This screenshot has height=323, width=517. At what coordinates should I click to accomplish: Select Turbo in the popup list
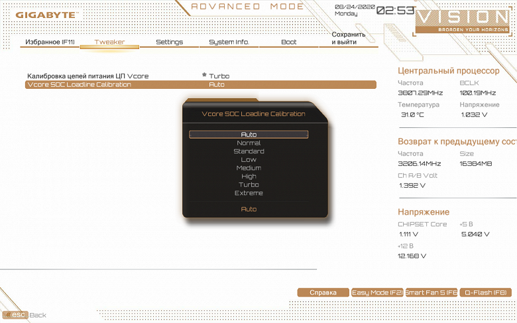(x=249, y=184)
